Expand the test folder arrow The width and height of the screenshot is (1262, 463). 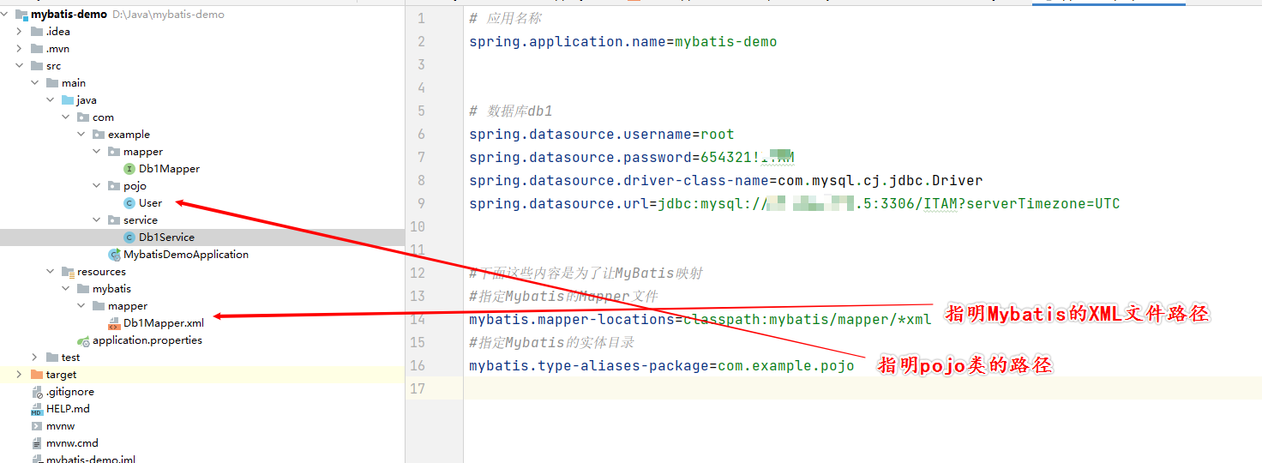tap(35, 358)
